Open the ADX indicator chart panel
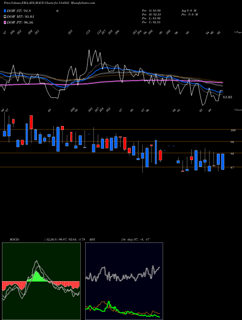The width and height of the screenshot is (242, 320). (x=124, y=281)
